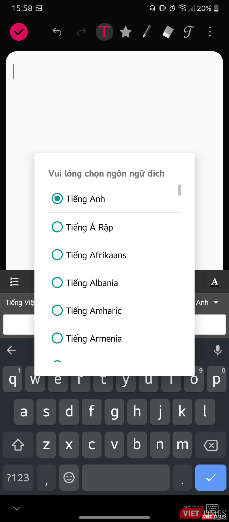Redo the last action
This screenshot has width=229, height=522.
pyautogui.click(x=81, y=32)
